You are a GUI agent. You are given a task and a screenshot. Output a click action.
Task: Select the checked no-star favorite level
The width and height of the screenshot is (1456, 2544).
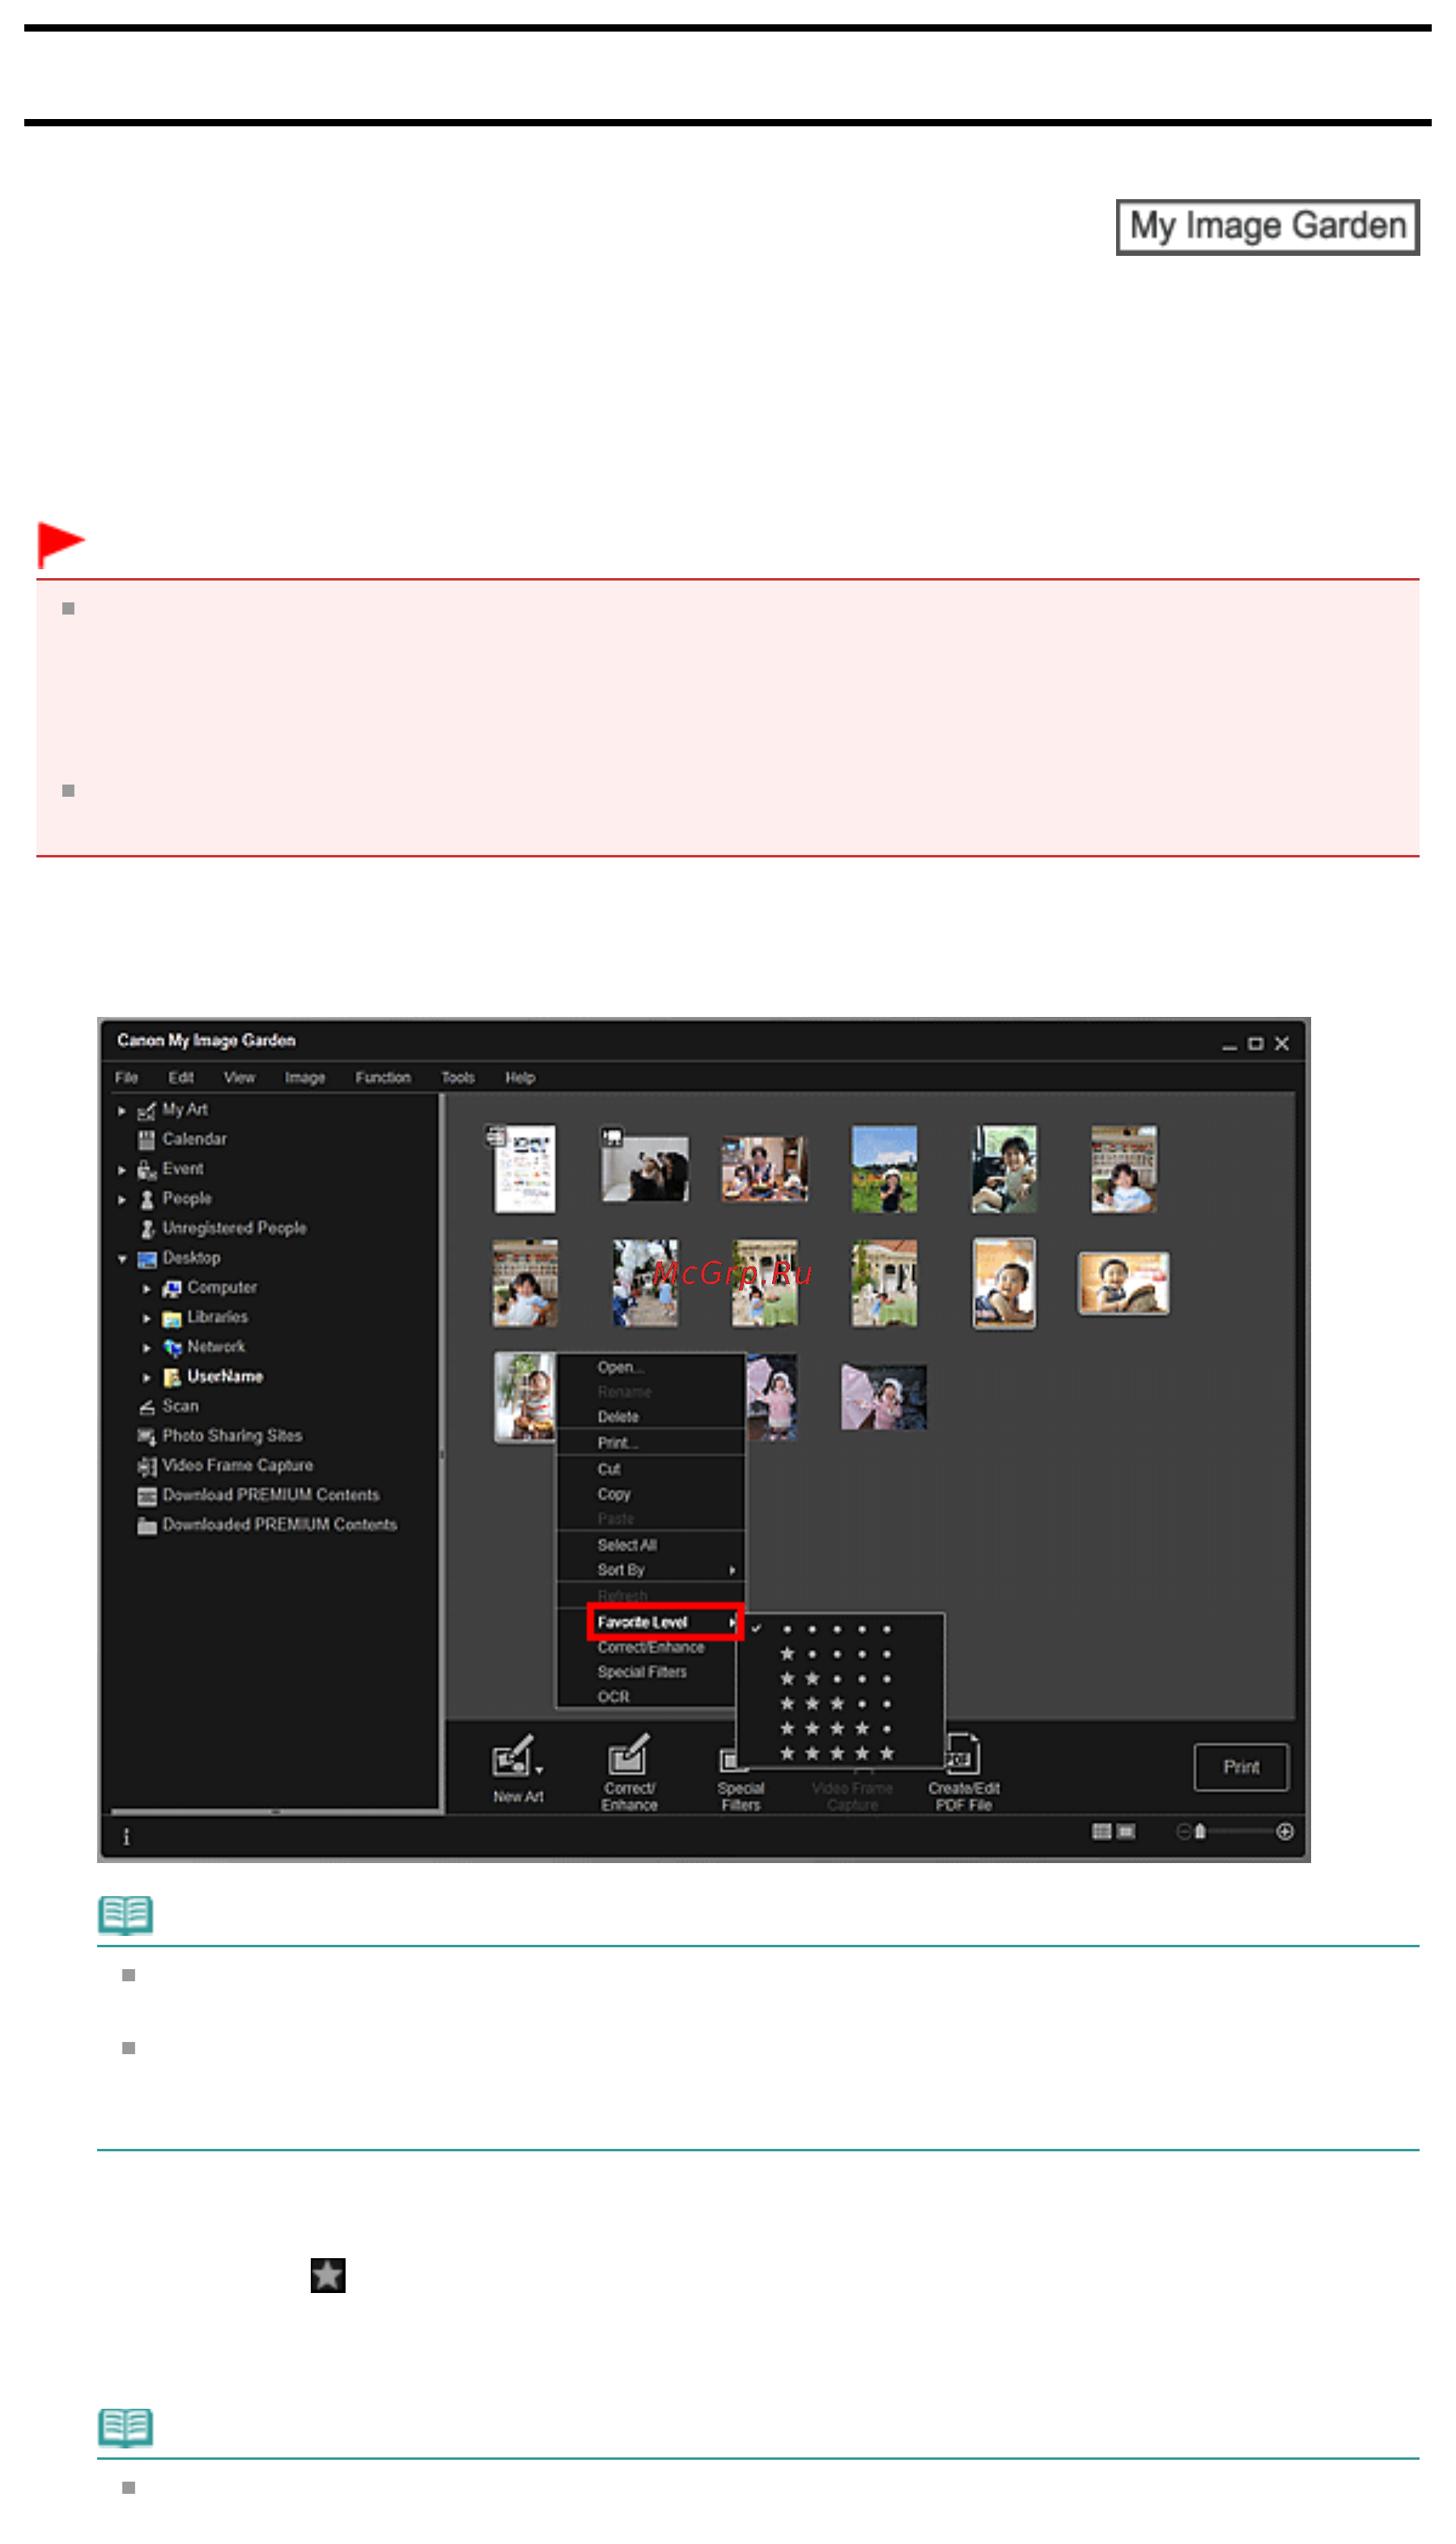836,1630
